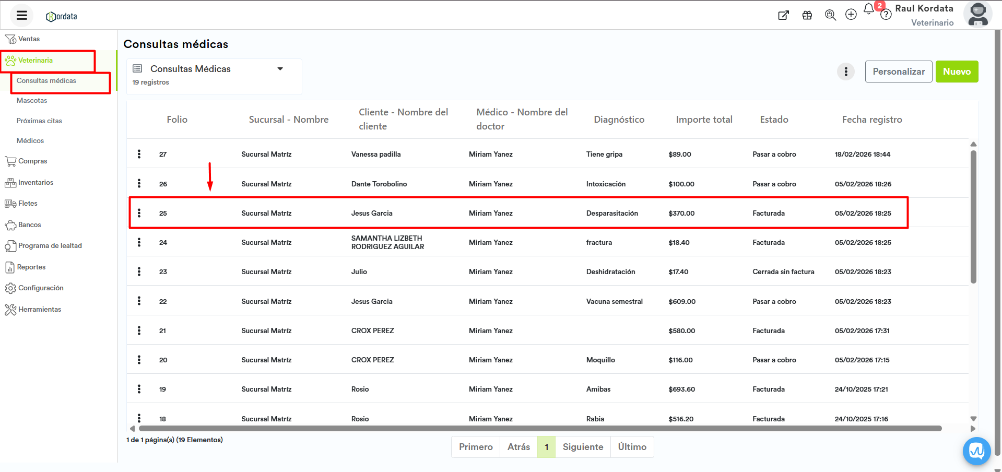Open row options for folio 27
This screenshot has height=472, width=1002.
click(139, 154)
